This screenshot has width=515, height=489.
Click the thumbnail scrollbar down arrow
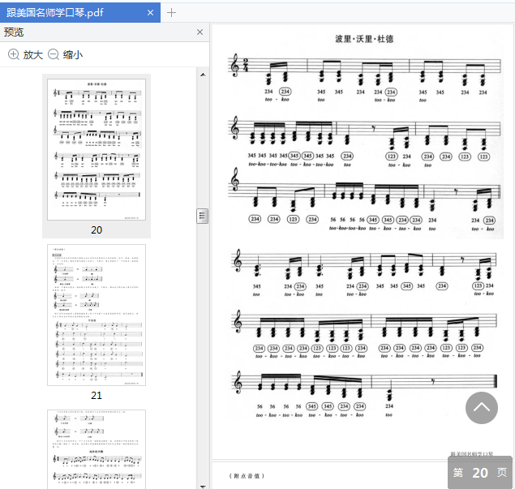[203, 486]
